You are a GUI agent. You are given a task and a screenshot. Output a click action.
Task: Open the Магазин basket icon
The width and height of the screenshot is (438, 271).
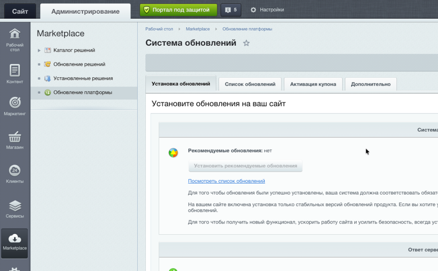point(15,137)
